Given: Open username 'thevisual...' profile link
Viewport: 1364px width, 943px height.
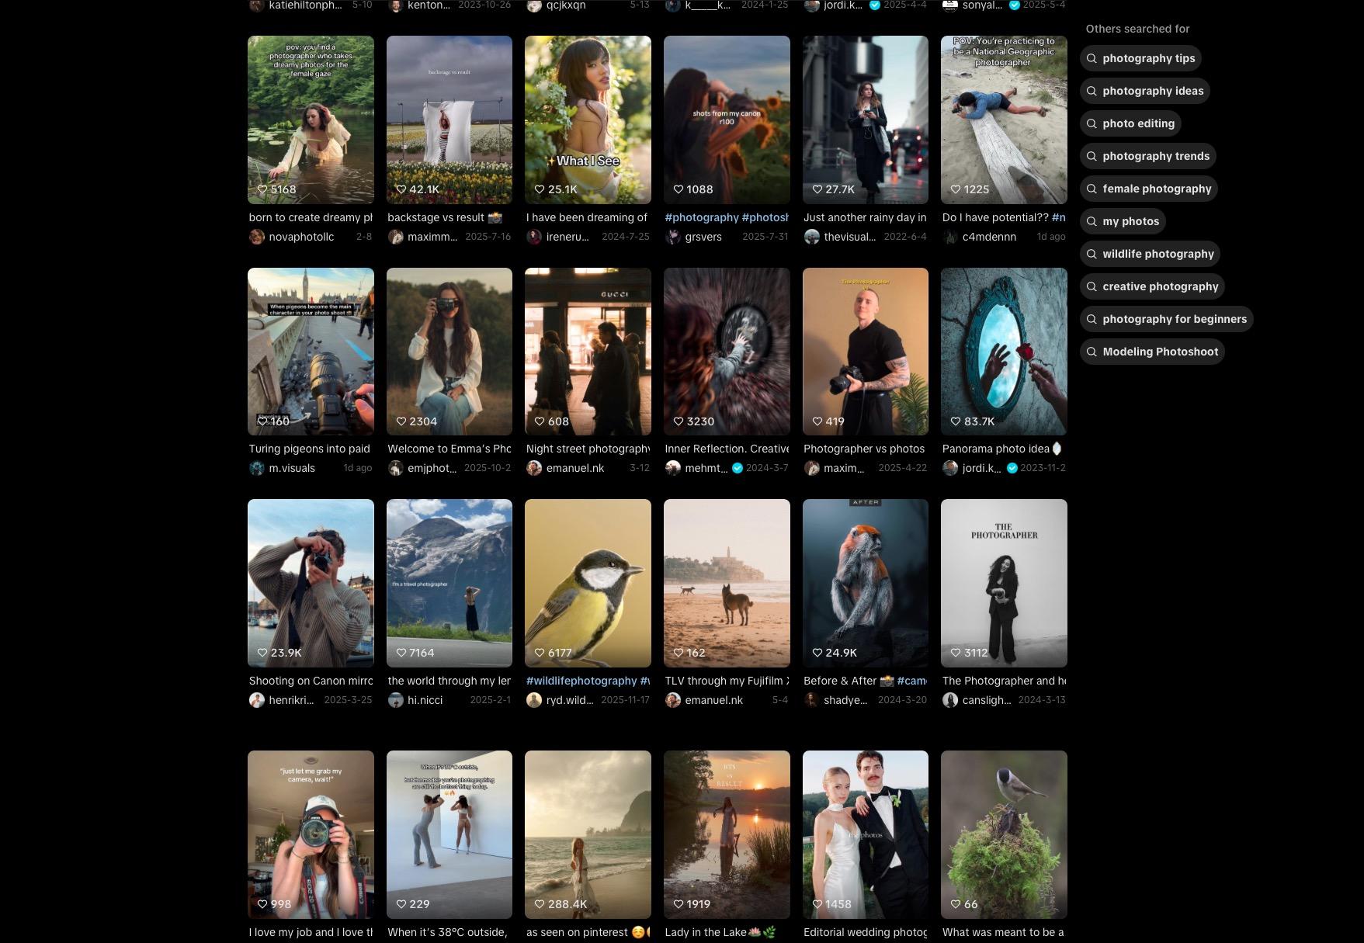Looking at the screenshot, I should (x=849, y=237).
